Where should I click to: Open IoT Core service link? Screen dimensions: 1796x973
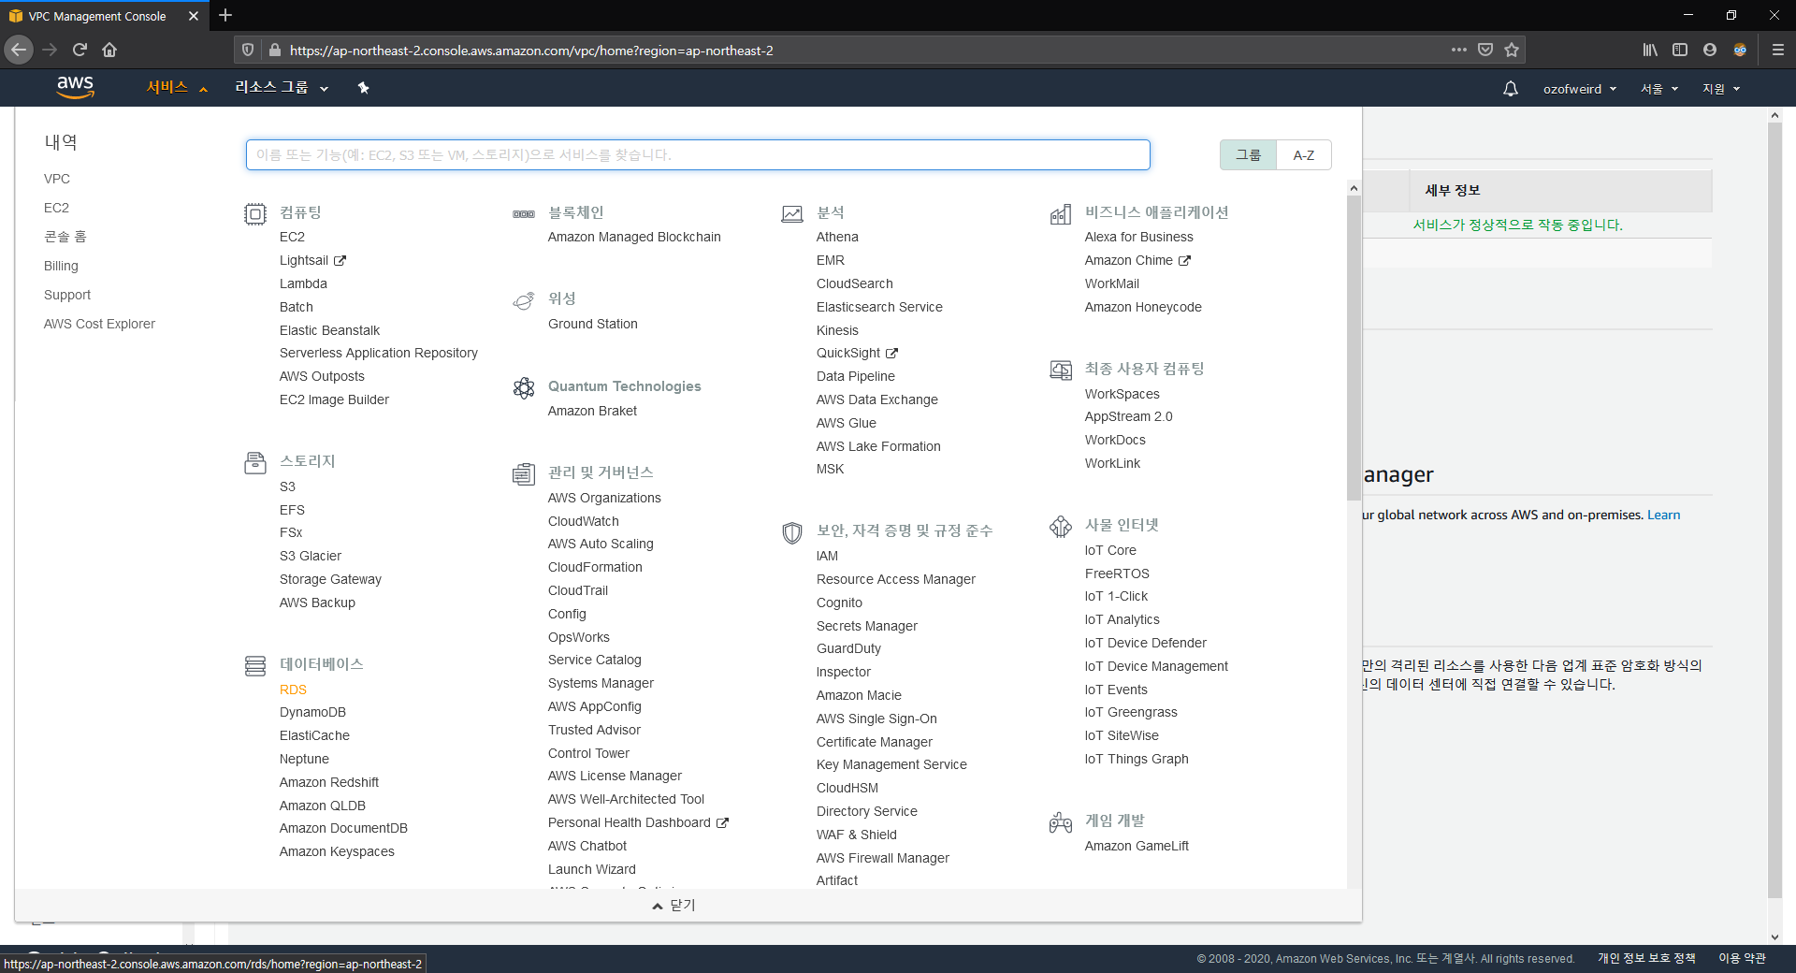click(x=1110, y=550)
